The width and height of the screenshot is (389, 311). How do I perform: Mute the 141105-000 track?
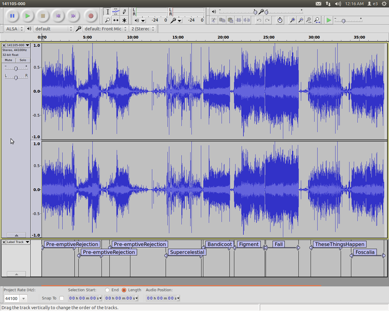click(x=9, y=60)
